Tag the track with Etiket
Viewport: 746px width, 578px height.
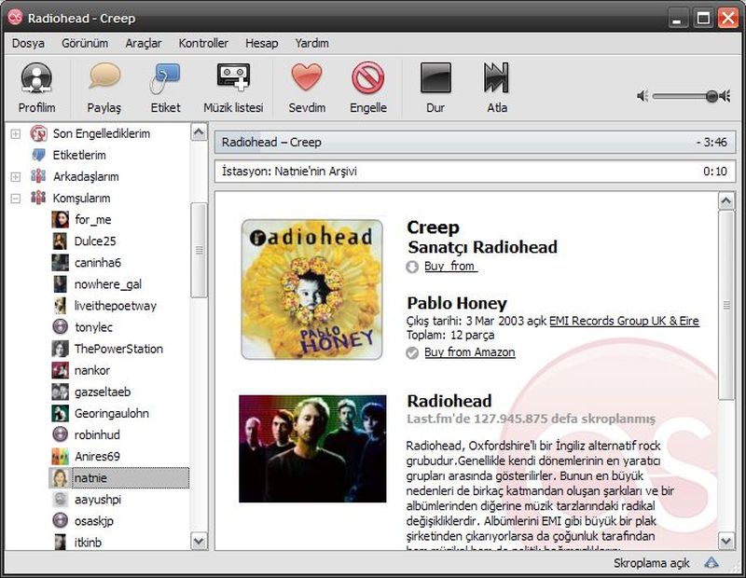(165, 78)
